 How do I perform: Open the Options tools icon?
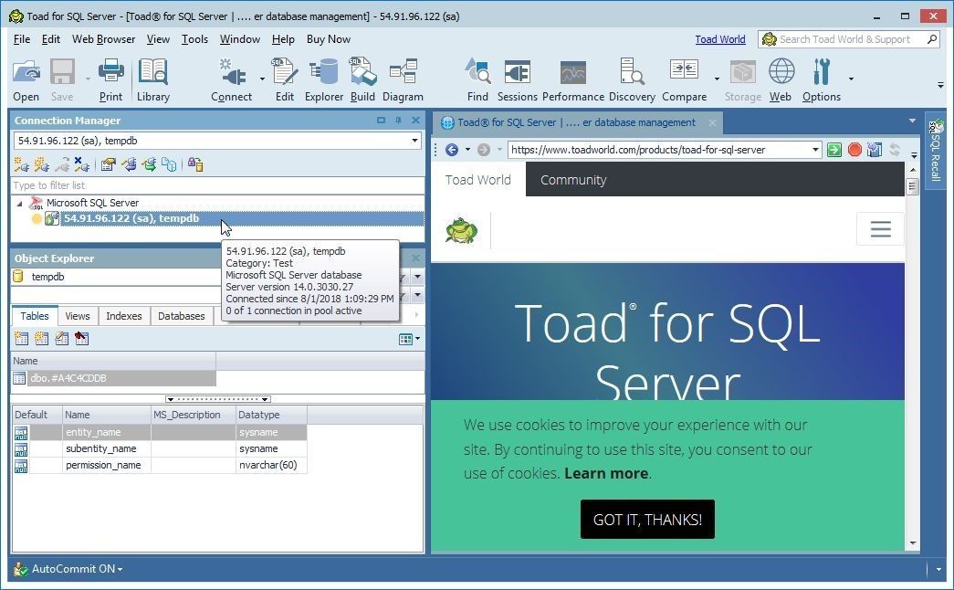(822, 79)
